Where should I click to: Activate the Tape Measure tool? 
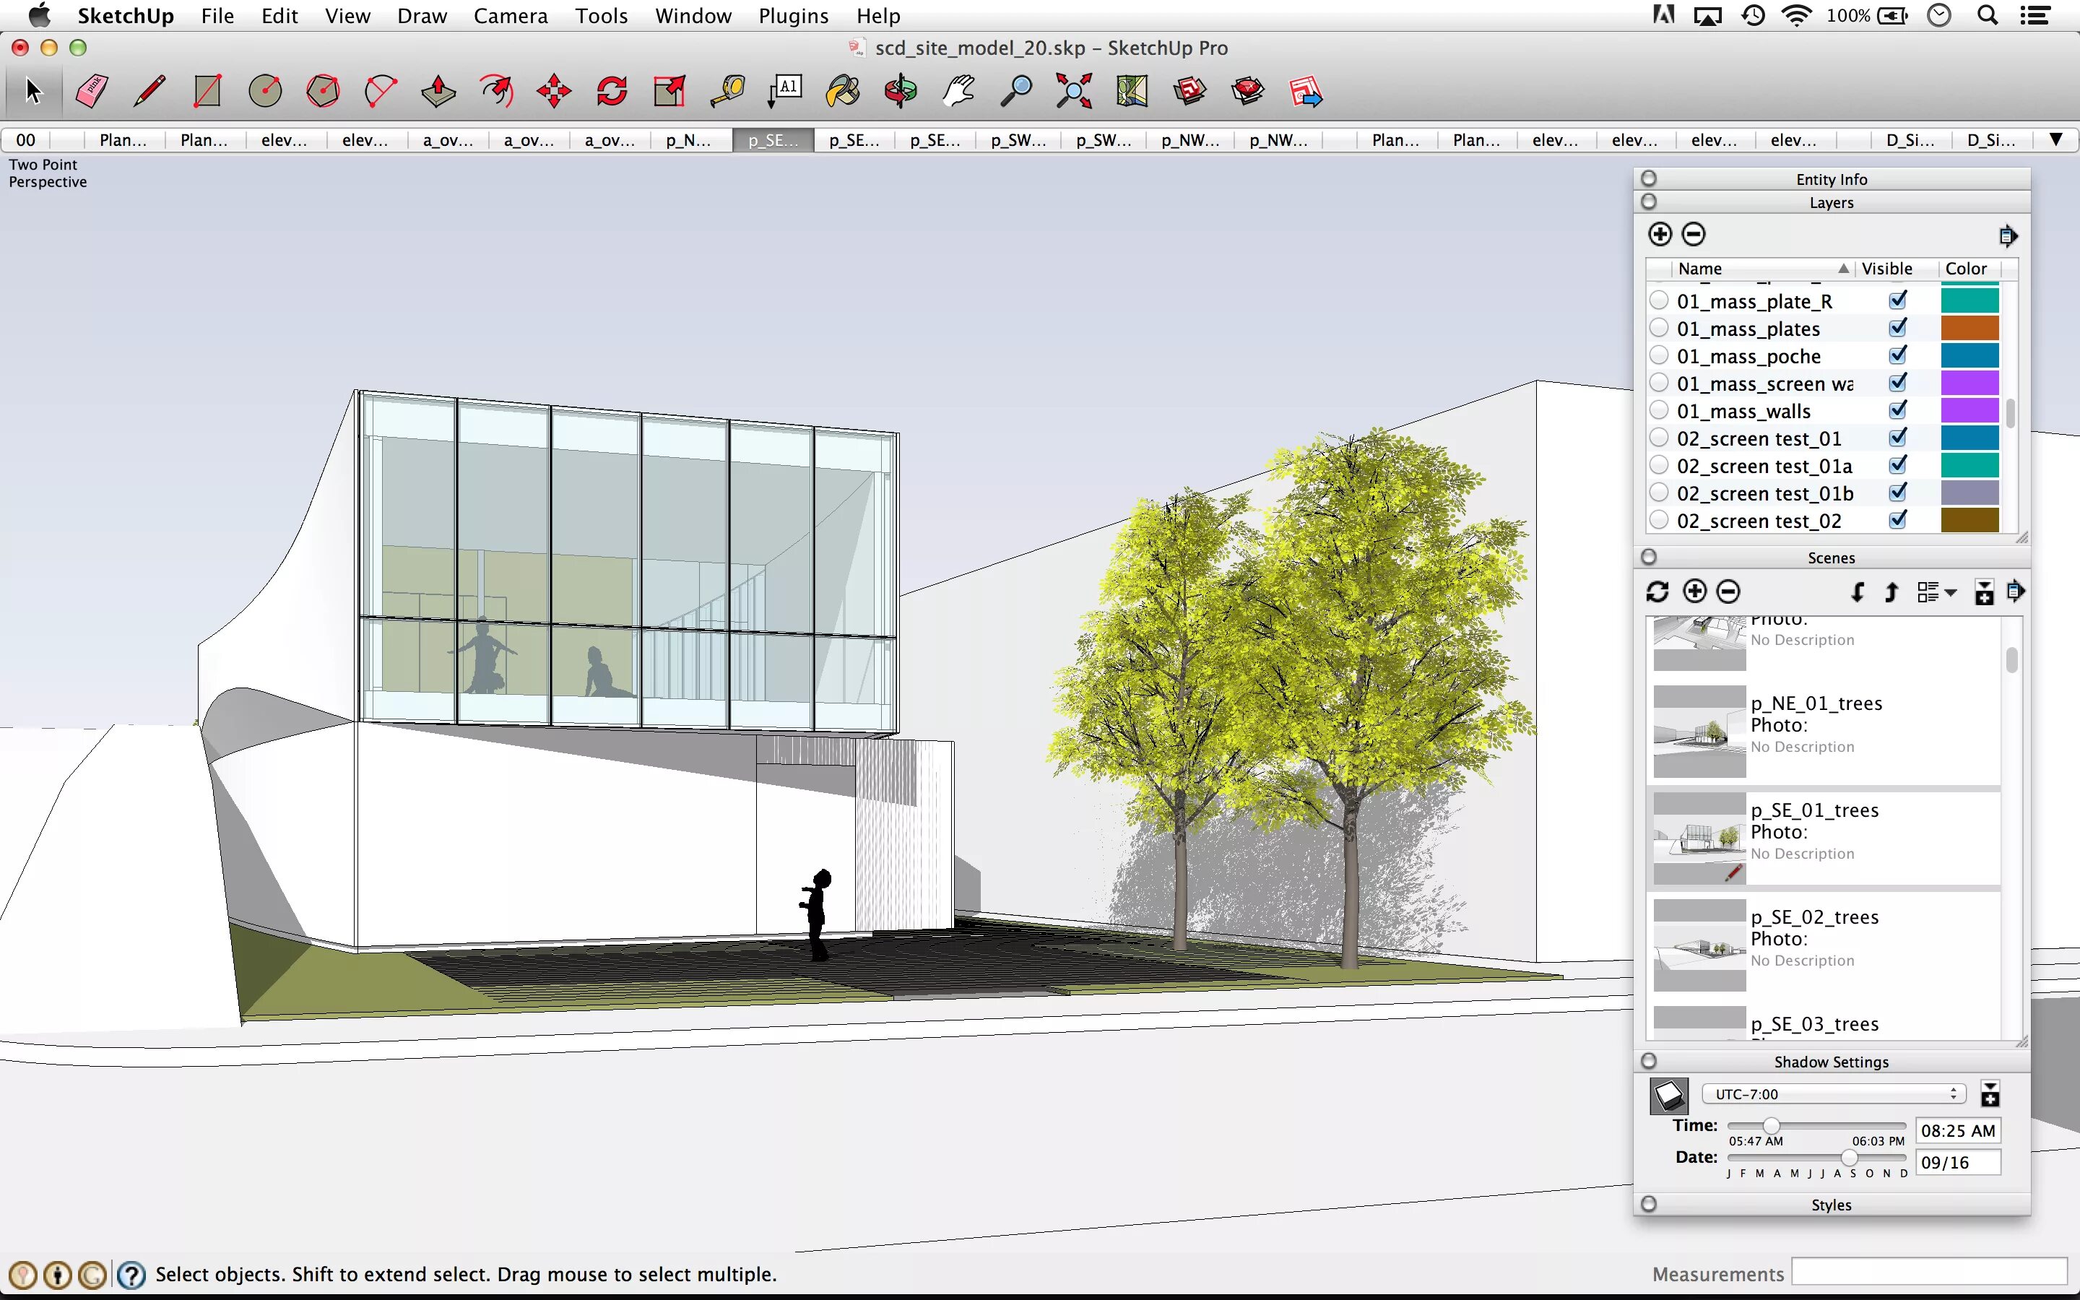pos(727,91)
